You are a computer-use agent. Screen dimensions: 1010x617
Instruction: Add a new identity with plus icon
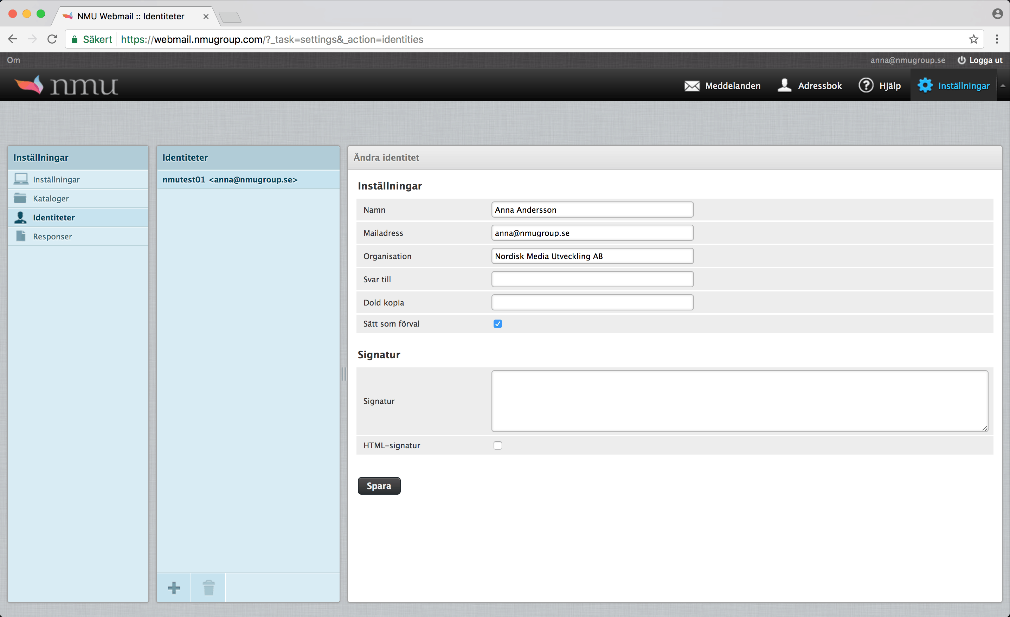(x=174, y=587)
